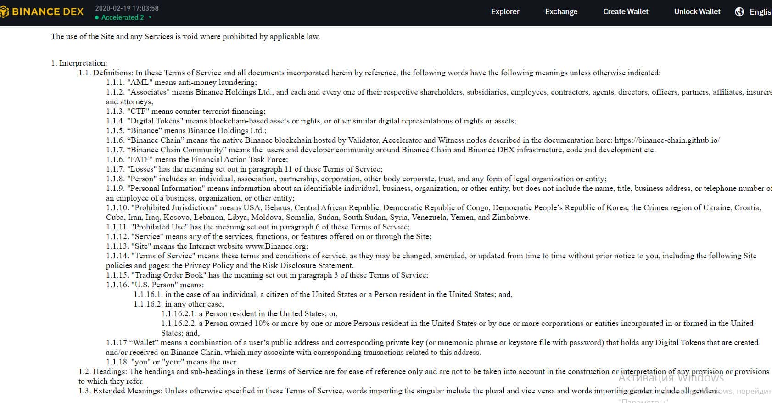This screenshot has height=403, width=772.
Task: Click the "AML" definition line
Action: pyautogui.click(x=181, y=83)
